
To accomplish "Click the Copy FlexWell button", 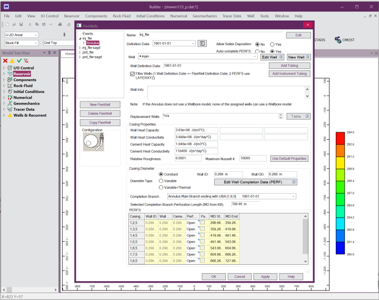I will point(100,122).
